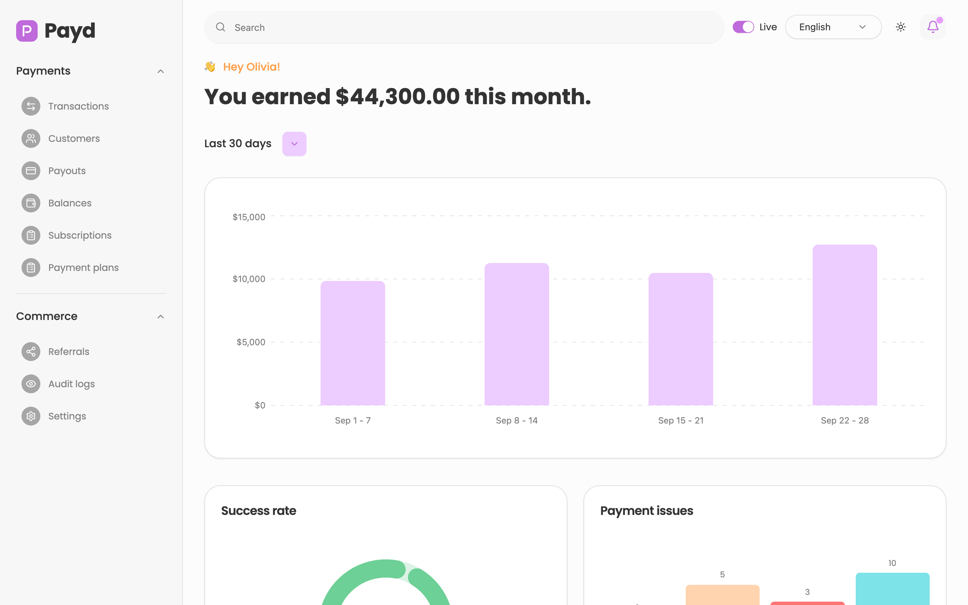Toggle the Live mode switch
Viewport: 968px width, 605px height.
tap(743, 27)
